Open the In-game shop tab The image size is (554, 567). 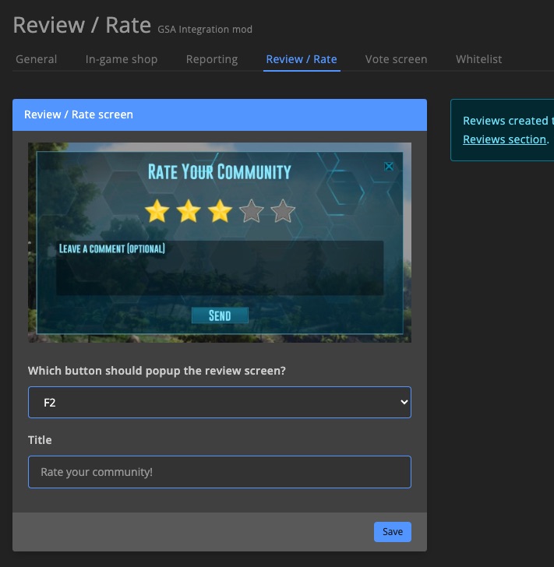[122, 59]
